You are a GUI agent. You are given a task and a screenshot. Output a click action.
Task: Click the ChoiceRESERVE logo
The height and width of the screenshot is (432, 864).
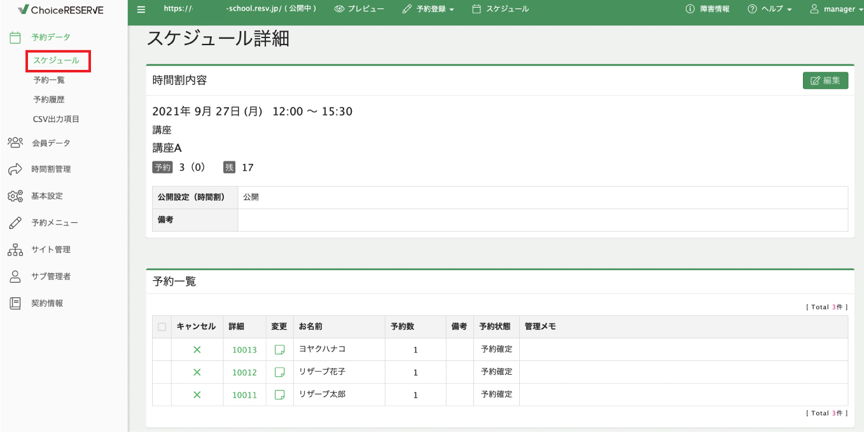pyautogui.click(x=60, y=10)
